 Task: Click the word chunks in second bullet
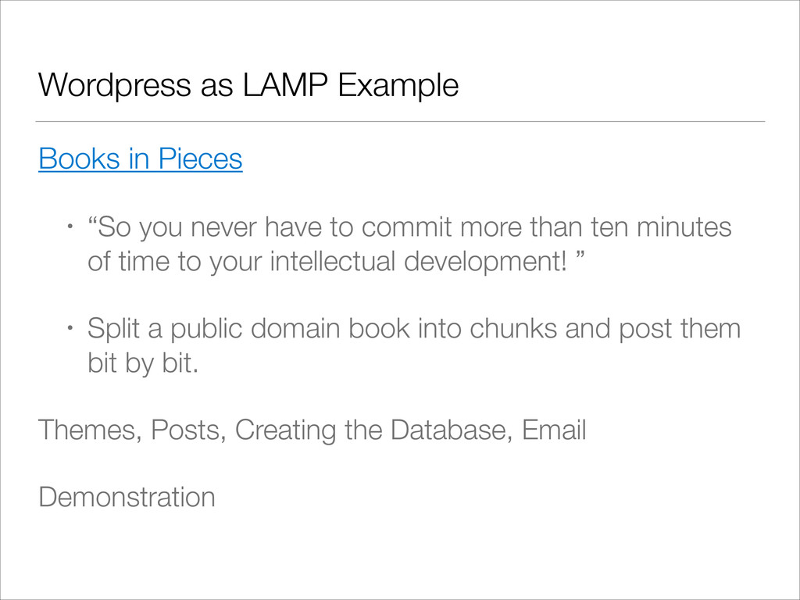(512, 329)
